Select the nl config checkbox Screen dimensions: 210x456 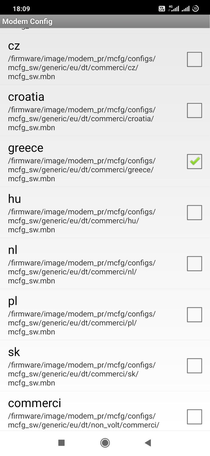click(x=194, y=264)
